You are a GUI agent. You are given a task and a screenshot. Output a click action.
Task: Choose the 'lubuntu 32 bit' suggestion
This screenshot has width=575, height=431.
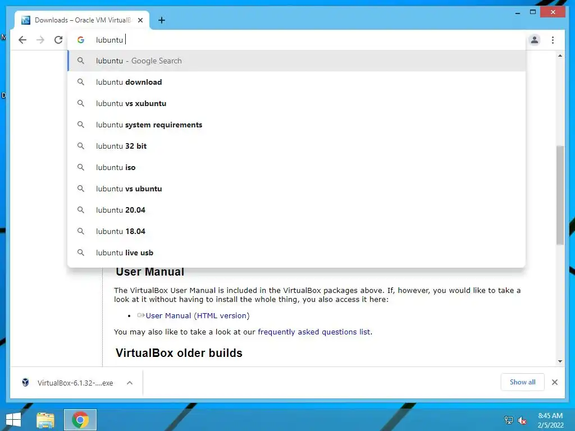click(x=296, y=146)
